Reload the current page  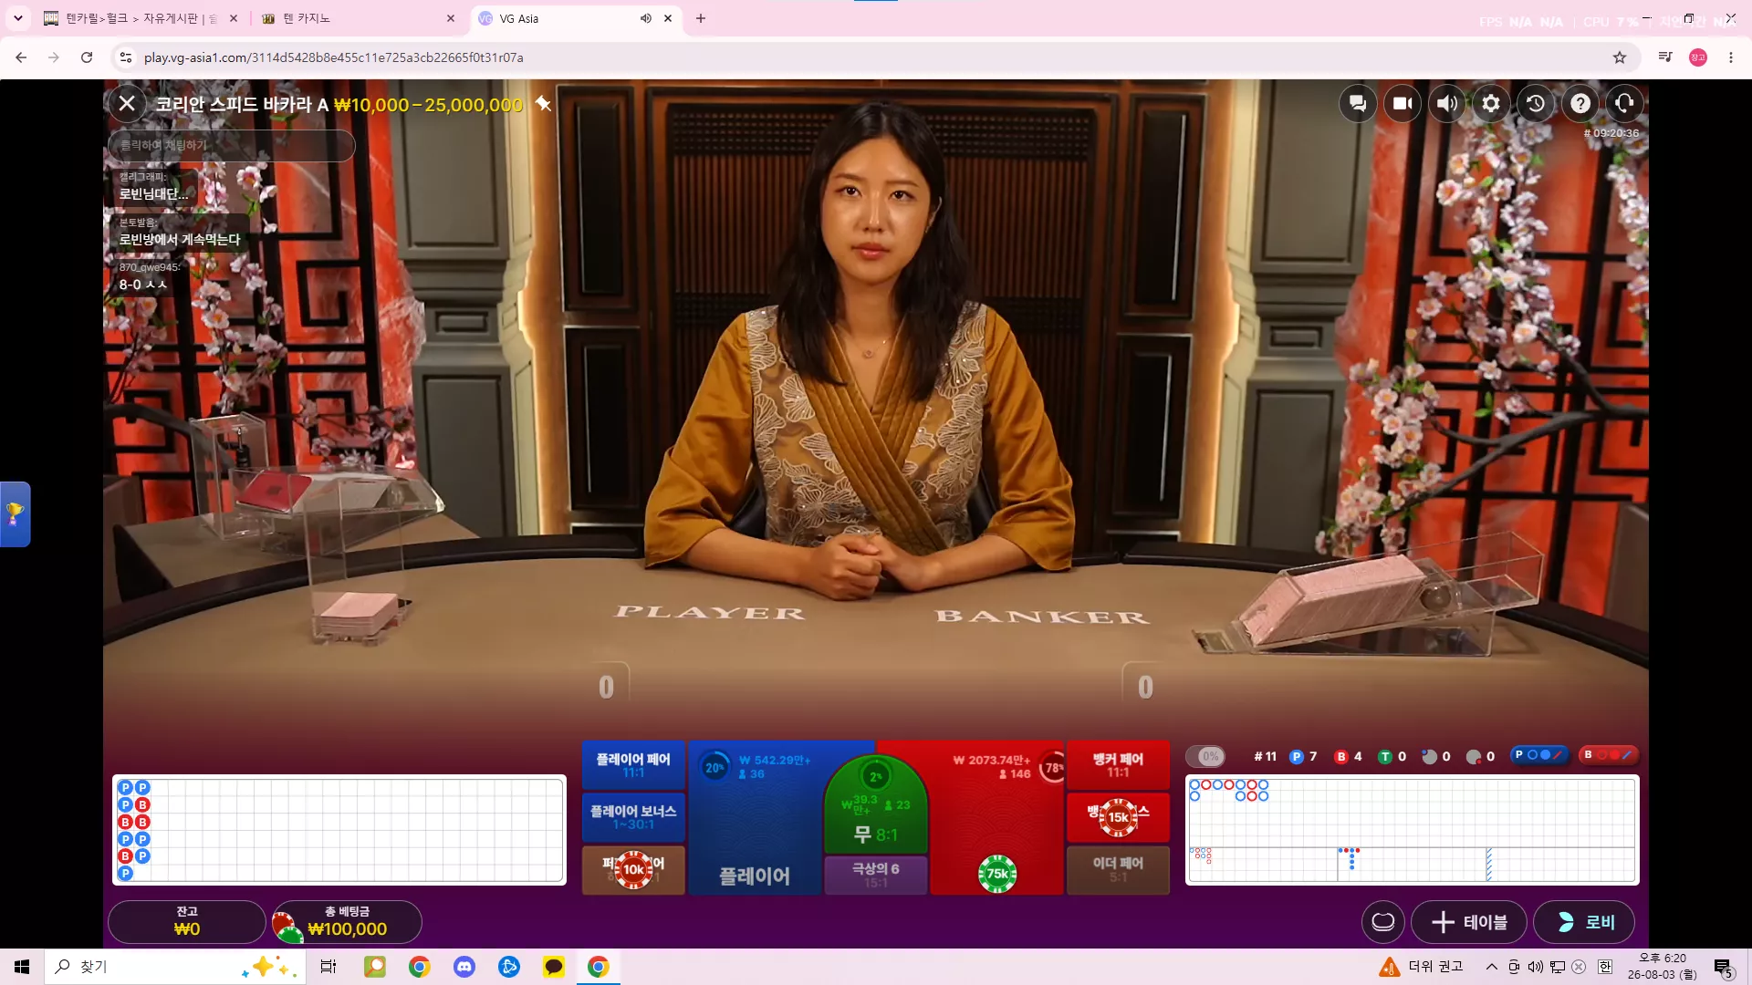[x=87, y=57]
